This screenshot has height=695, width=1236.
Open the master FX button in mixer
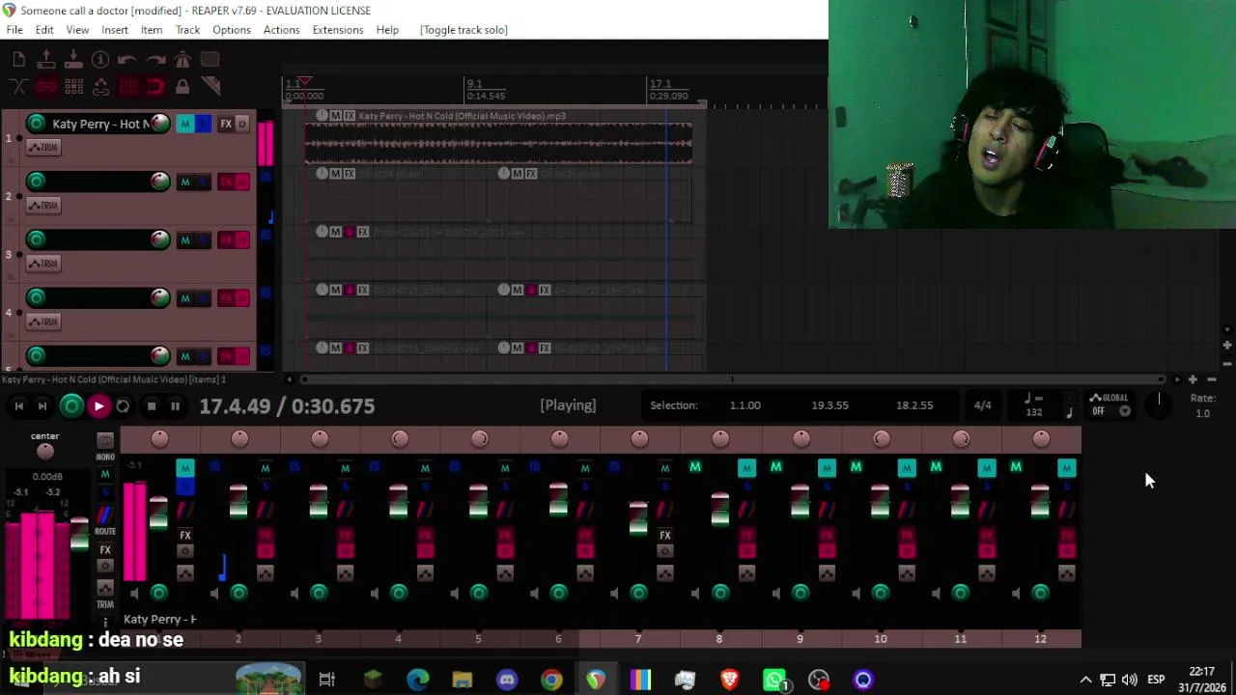(105, 550)
